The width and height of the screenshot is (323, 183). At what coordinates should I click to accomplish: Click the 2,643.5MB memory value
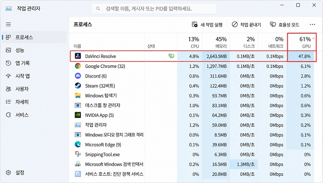pos(216,56)
